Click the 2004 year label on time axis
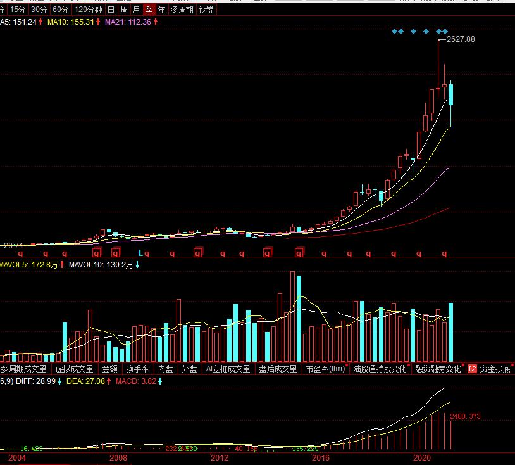The width and height of the screenshot is (515, 465). (16, 458)
